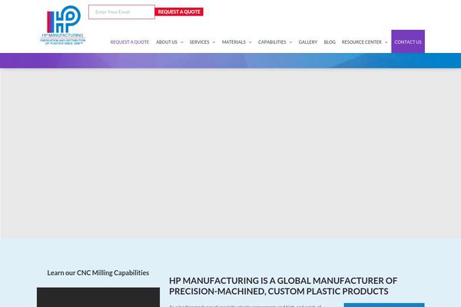Focus the Enter Your Email field
Screen dimensions: 461x307
tap(121, 12)
